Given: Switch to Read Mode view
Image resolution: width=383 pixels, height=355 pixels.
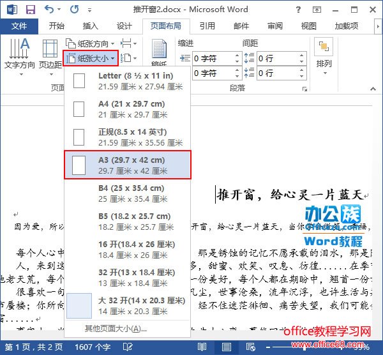Looking at the screenshot, I should 202,347.
